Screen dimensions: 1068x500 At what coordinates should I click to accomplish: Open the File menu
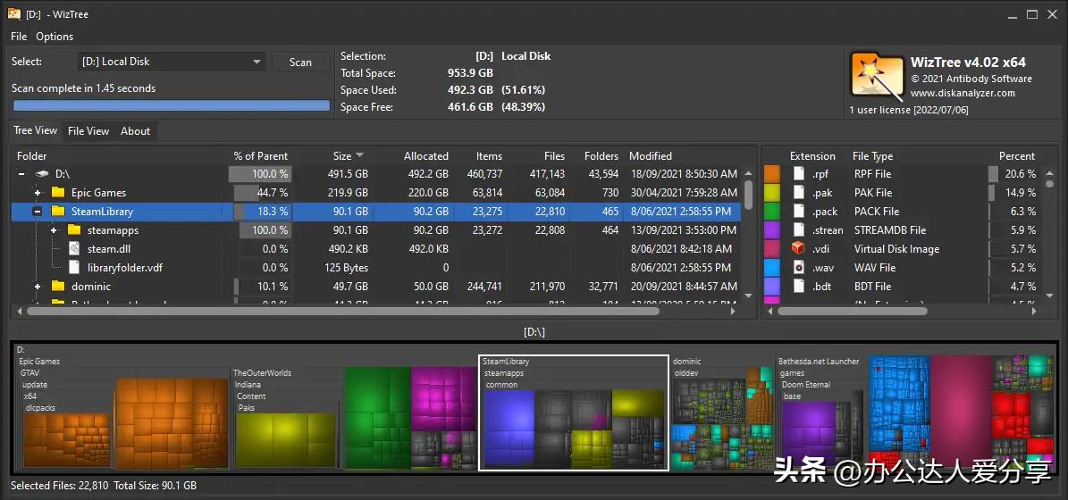pyautogui.click(x=19, y=37)
